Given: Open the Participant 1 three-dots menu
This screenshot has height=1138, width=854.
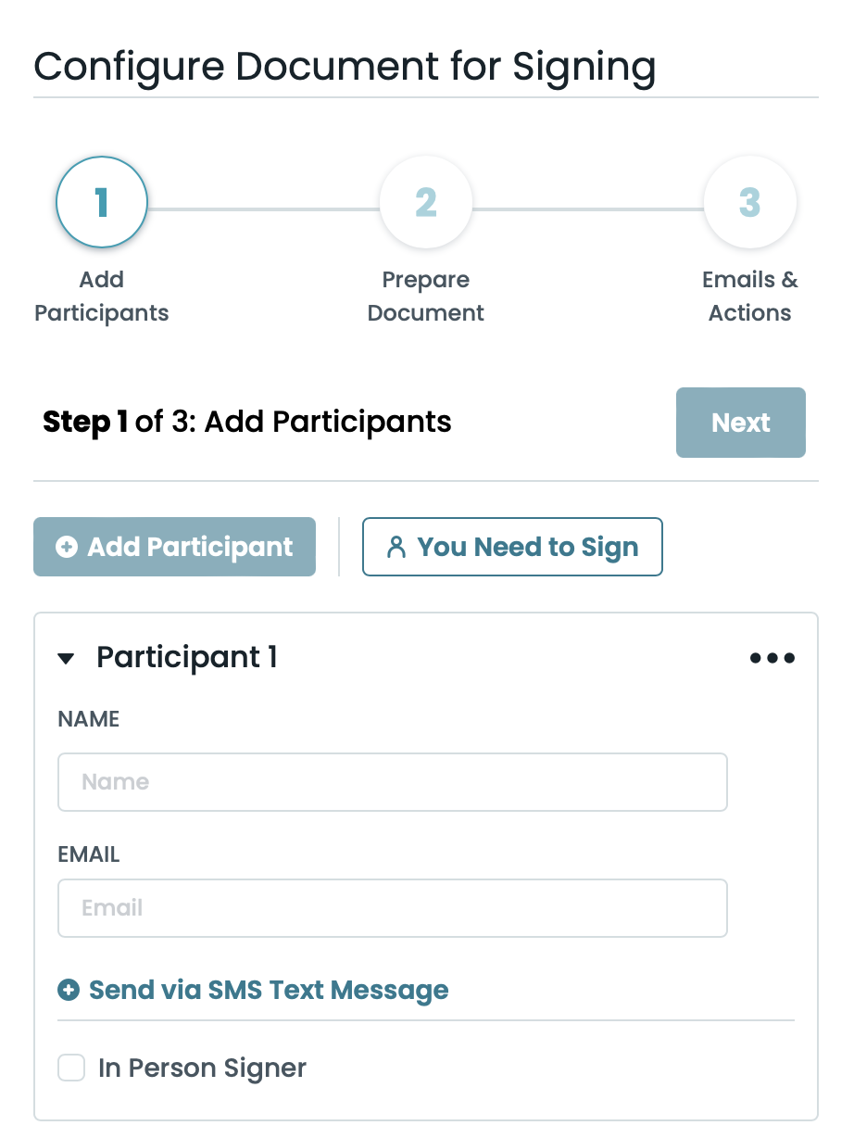Looking at the screenshot, I should [x=772, y=659].
